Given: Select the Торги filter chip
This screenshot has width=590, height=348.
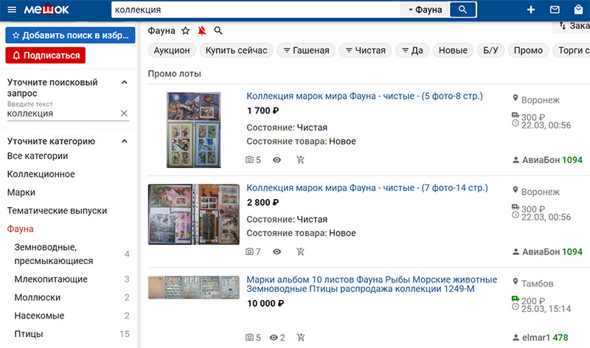Looking at the screenshot, I should click(x=572, y=50).
